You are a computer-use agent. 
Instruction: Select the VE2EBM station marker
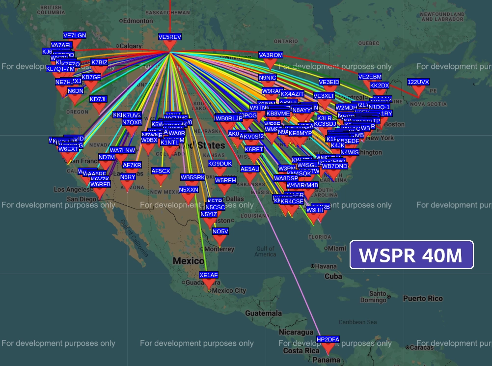point(370,85)
